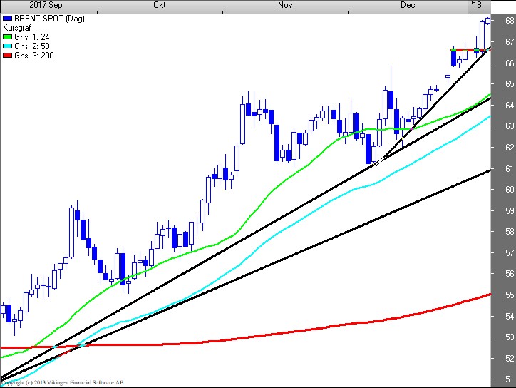Click the 60 value on price axis
This screenshot has height=388, width=516.
[509, 190]
